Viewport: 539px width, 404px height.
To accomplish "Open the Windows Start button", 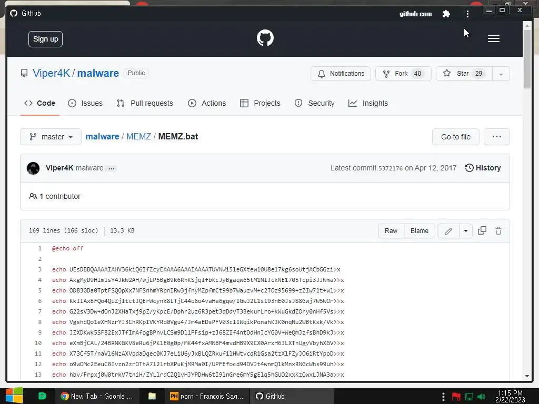I will point(14,396).
